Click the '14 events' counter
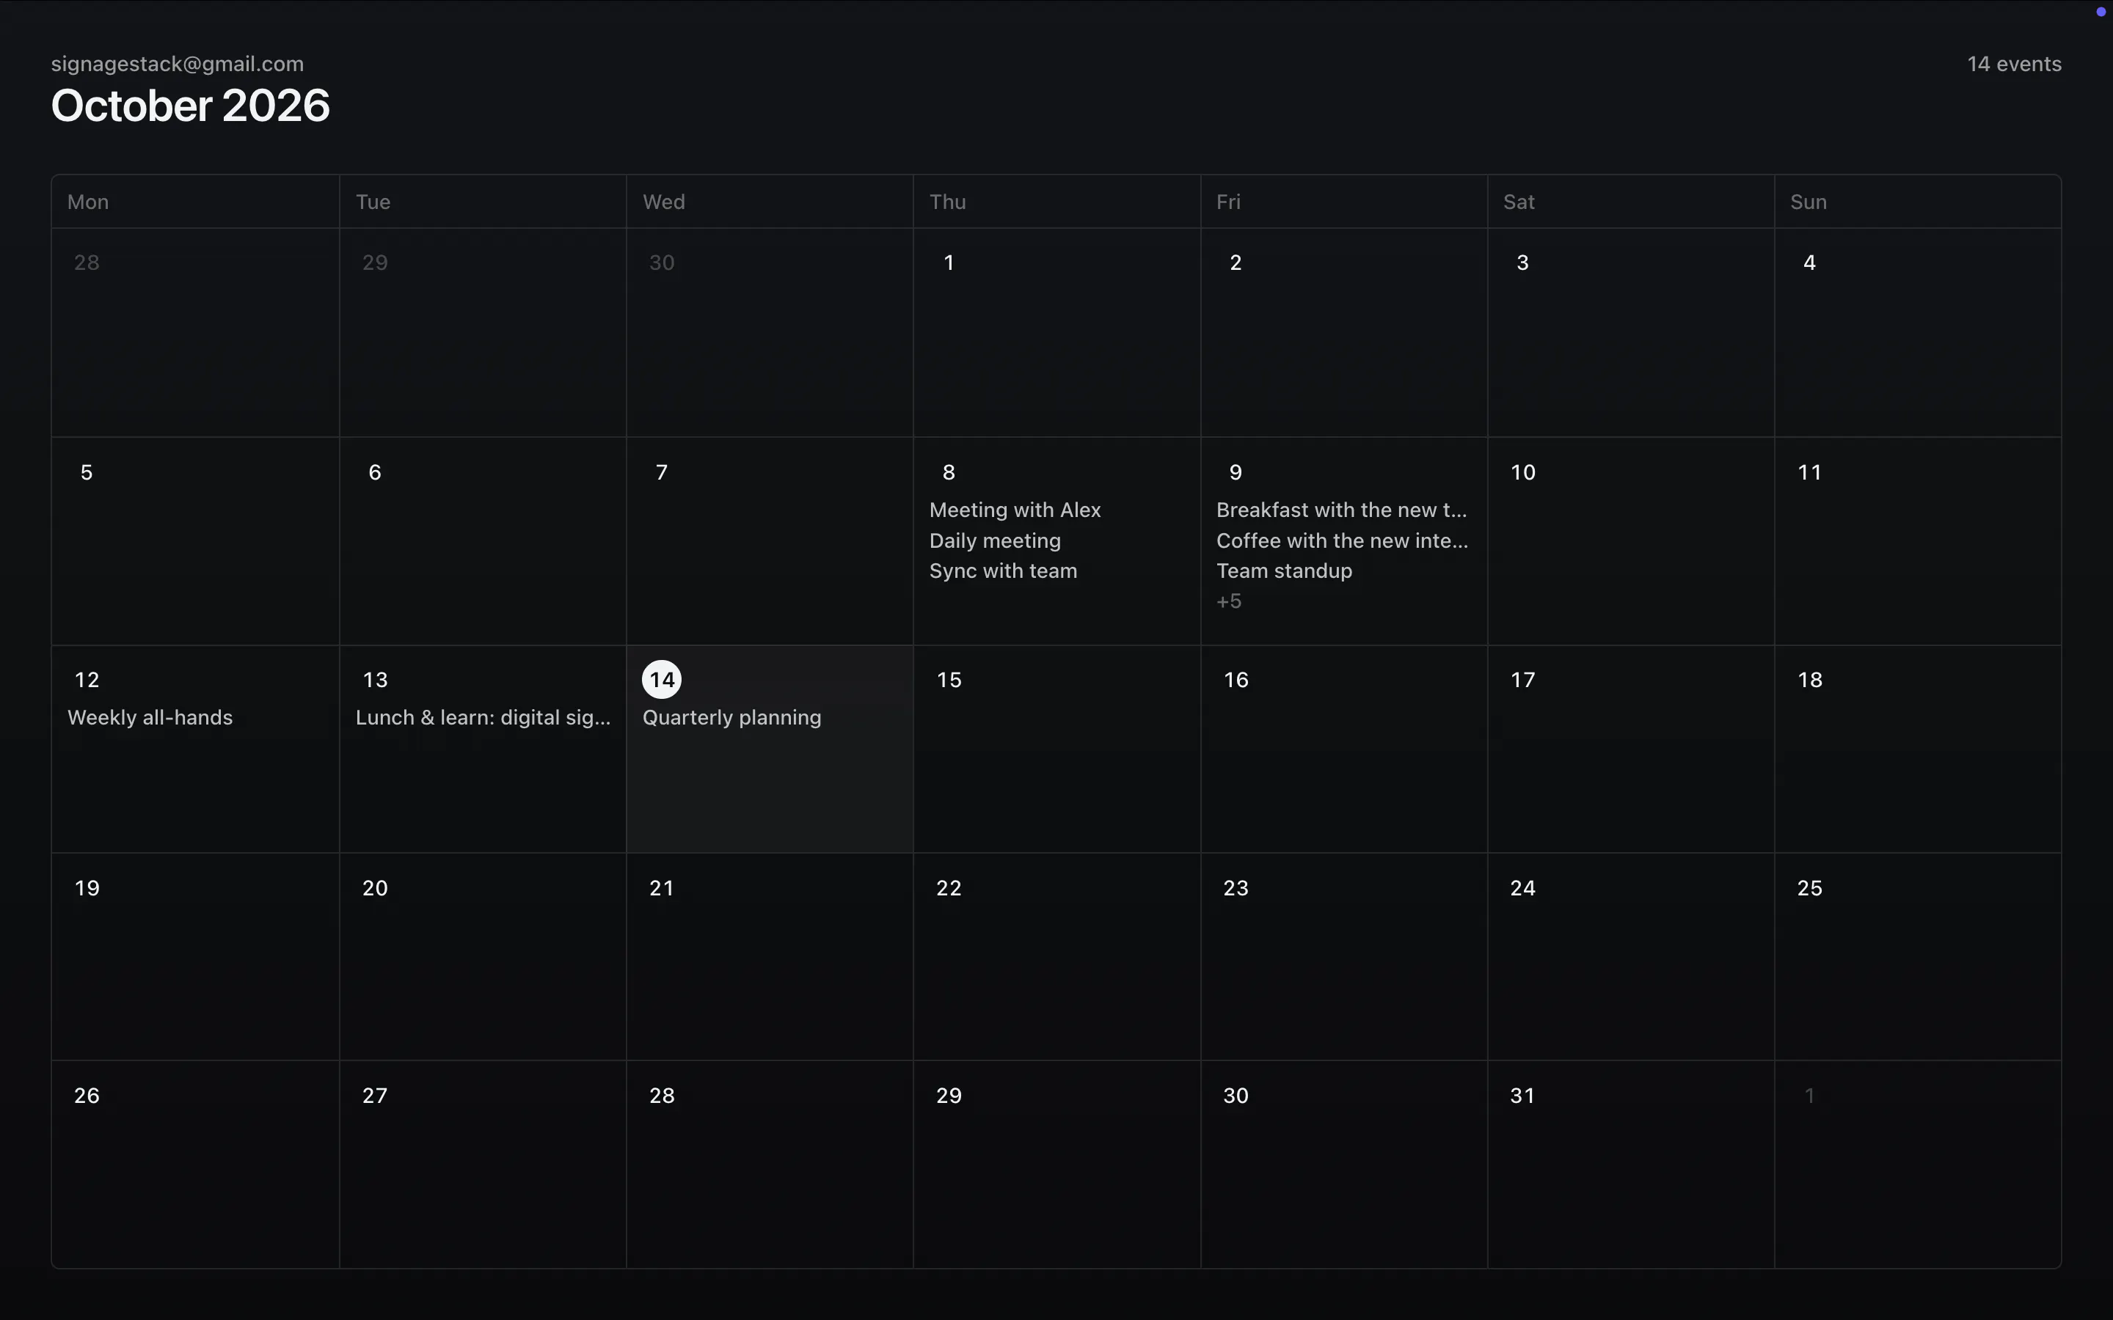The height and width of the screenshot is (1320, 2113). [2013, 64]
